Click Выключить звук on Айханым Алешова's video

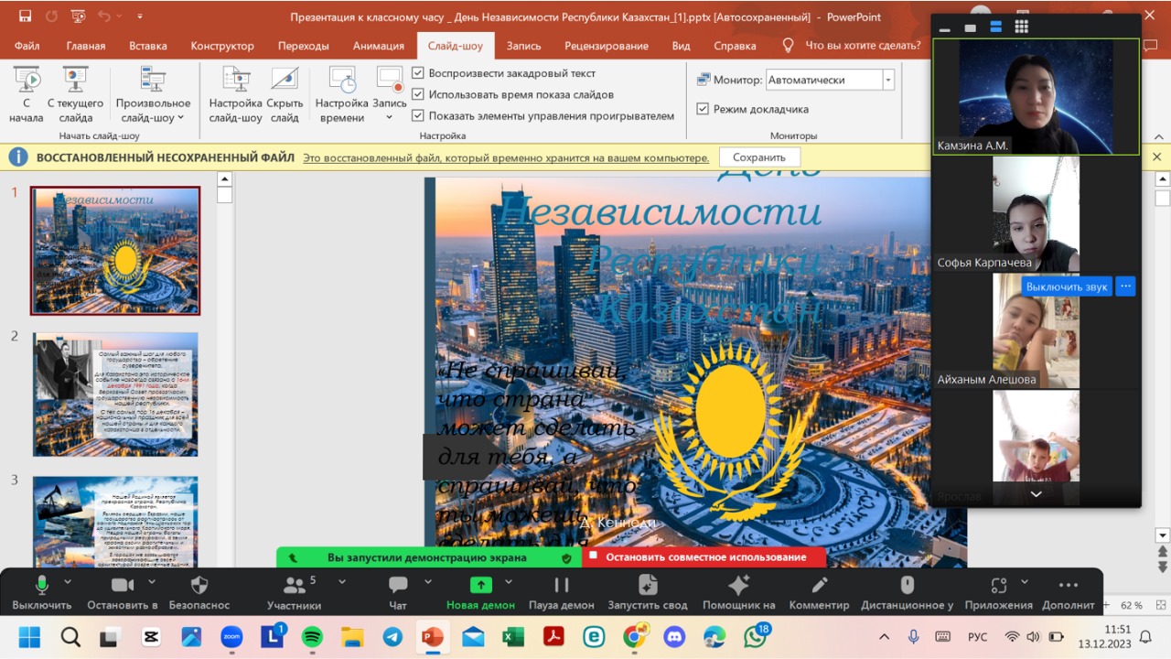[x=1067, y=286]
